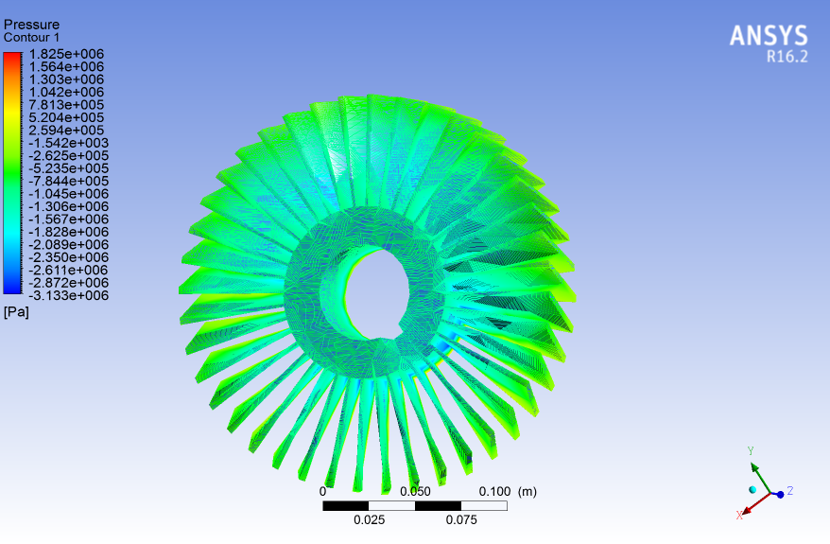The width and height of the screenshot is (830, 544).
Task: Click legend value -1.542e+003
Action: (x=68, y=143)
